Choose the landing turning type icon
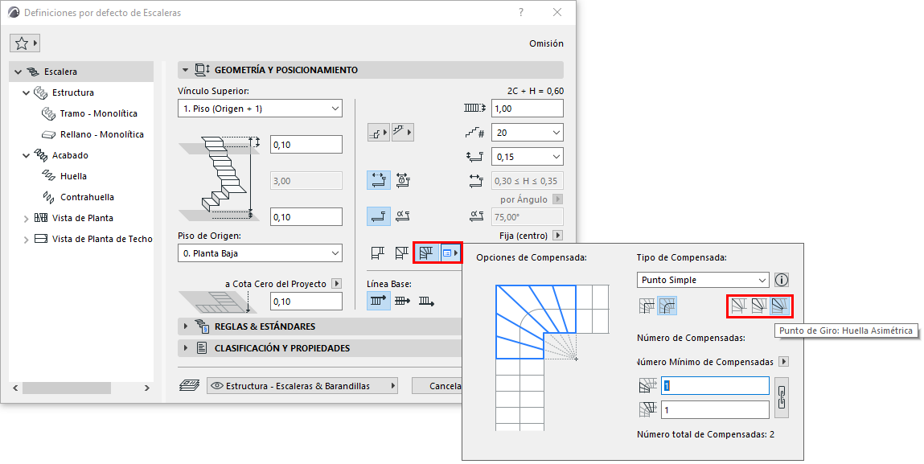The image size is (924, 464). point(378,253)
